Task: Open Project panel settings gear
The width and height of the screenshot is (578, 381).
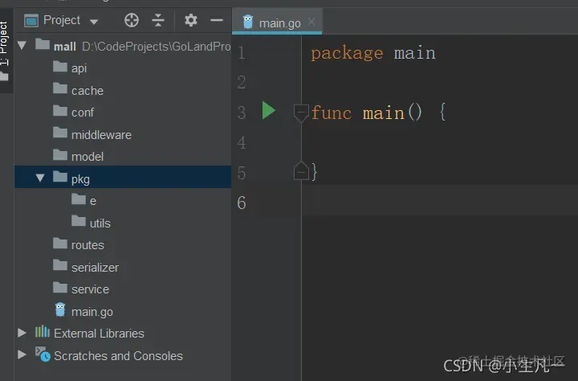Action: 190,20
